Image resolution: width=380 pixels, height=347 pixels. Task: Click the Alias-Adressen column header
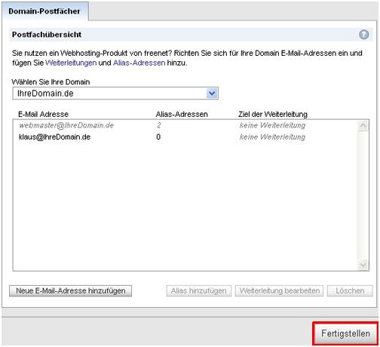tap(182, 114)
